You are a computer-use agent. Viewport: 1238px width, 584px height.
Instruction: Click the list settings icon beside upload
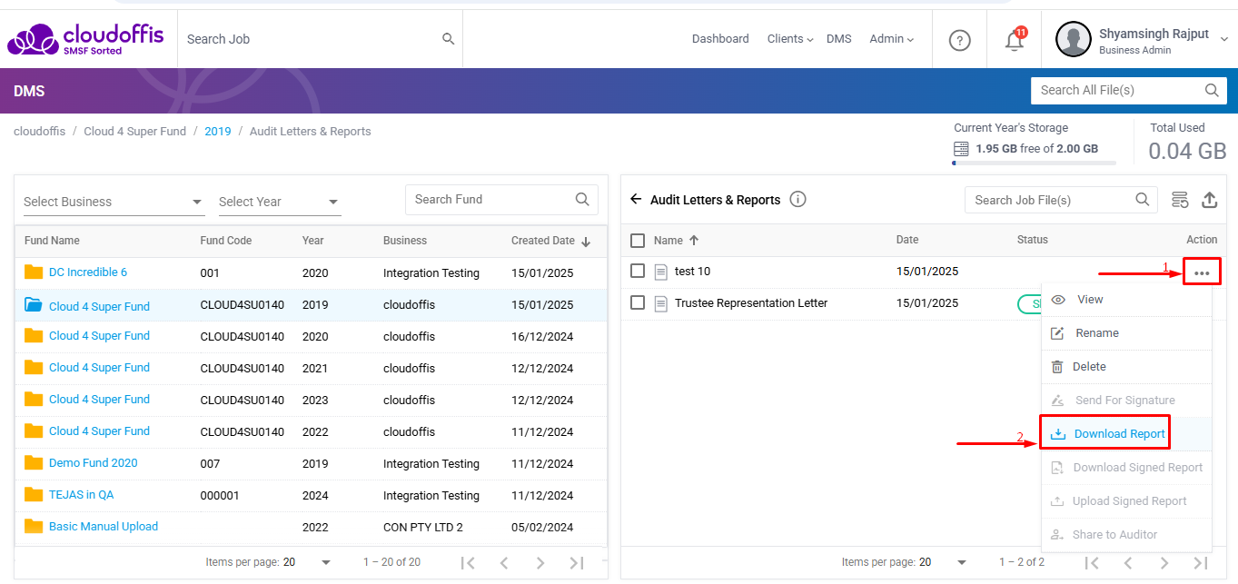coord(1180,200)
